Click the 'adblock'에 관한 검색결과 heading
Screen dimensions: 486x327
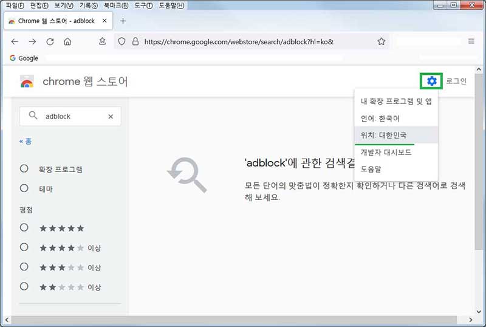point(299,163)
